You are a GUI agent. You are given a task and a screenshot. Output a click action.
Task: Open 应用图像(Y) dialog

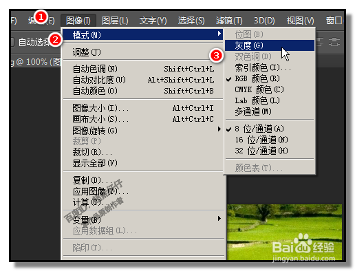pos(143,191)
